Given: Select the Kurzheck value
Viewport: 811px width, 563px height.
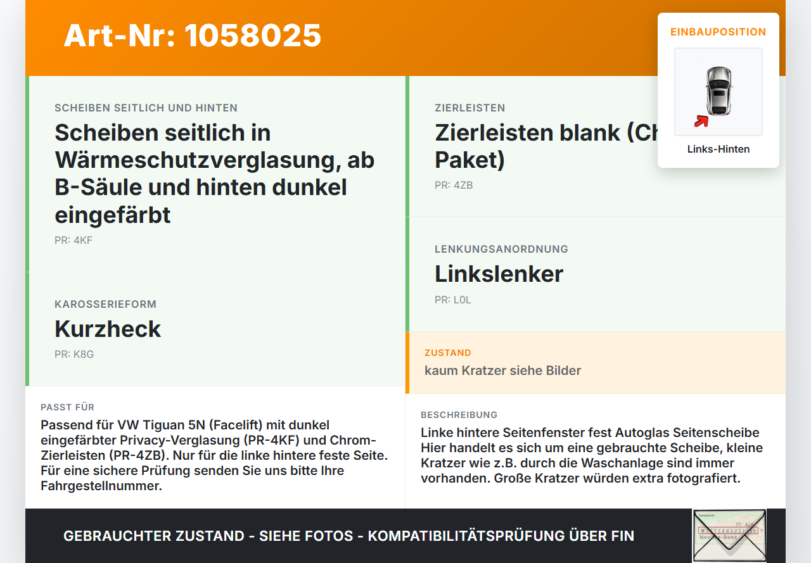Looking at the screenshot, I should (x=108, y=329).
